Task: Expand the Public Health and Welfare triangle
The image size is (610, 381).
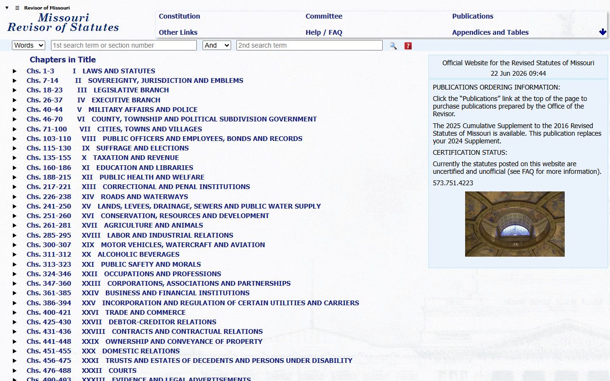Action: [15, 177]
